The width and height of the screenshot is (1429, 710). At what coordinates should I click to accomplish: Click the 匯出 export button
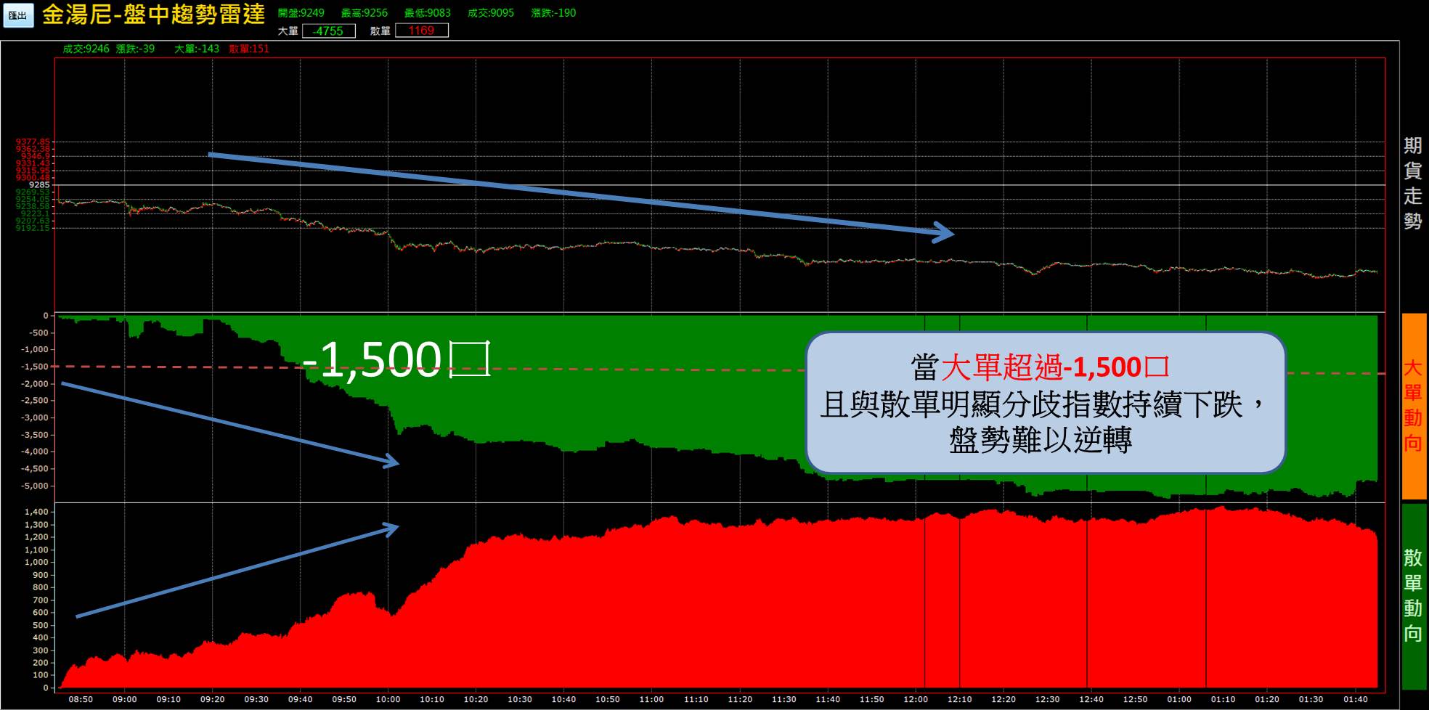18,16
